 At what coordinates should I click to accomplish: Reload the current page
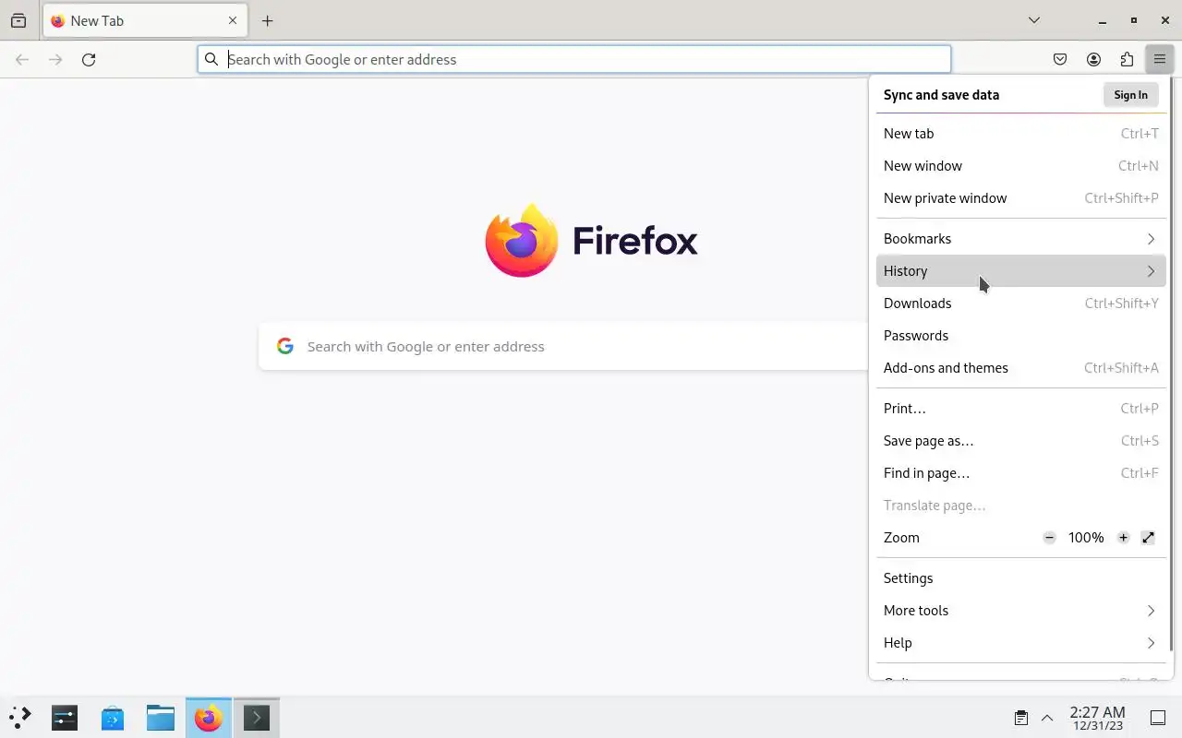click(x=89, y=59)
